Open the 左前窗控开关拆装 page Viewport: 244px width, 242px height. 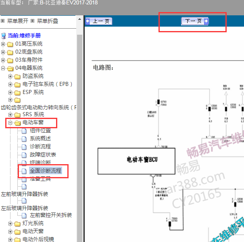click(51, 215)
